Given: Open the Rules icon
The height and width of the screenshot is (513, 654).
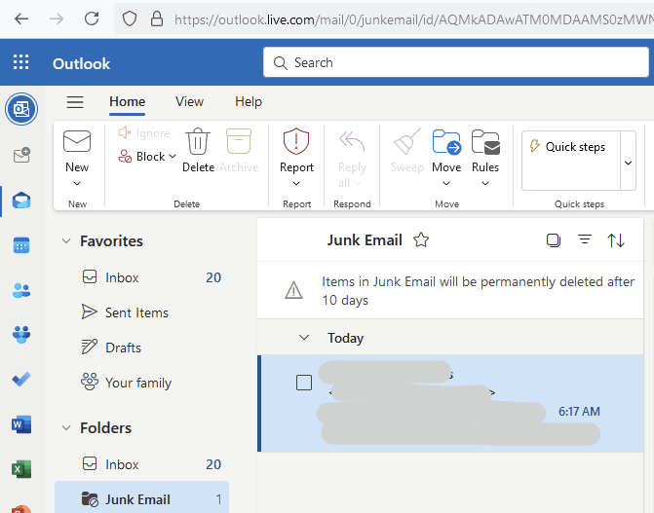Looking at the screenshot, I should (x=485, y=142).
